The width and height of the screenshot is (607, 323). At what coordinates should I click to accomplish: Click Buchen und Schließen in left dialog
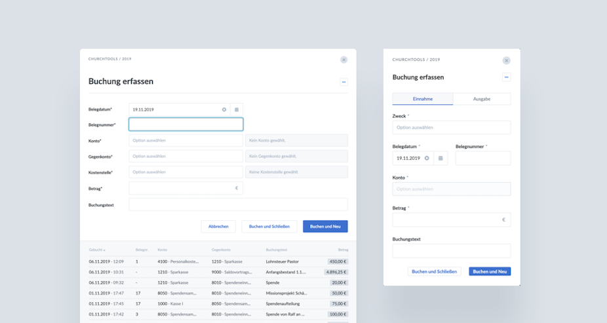[269, 226]
